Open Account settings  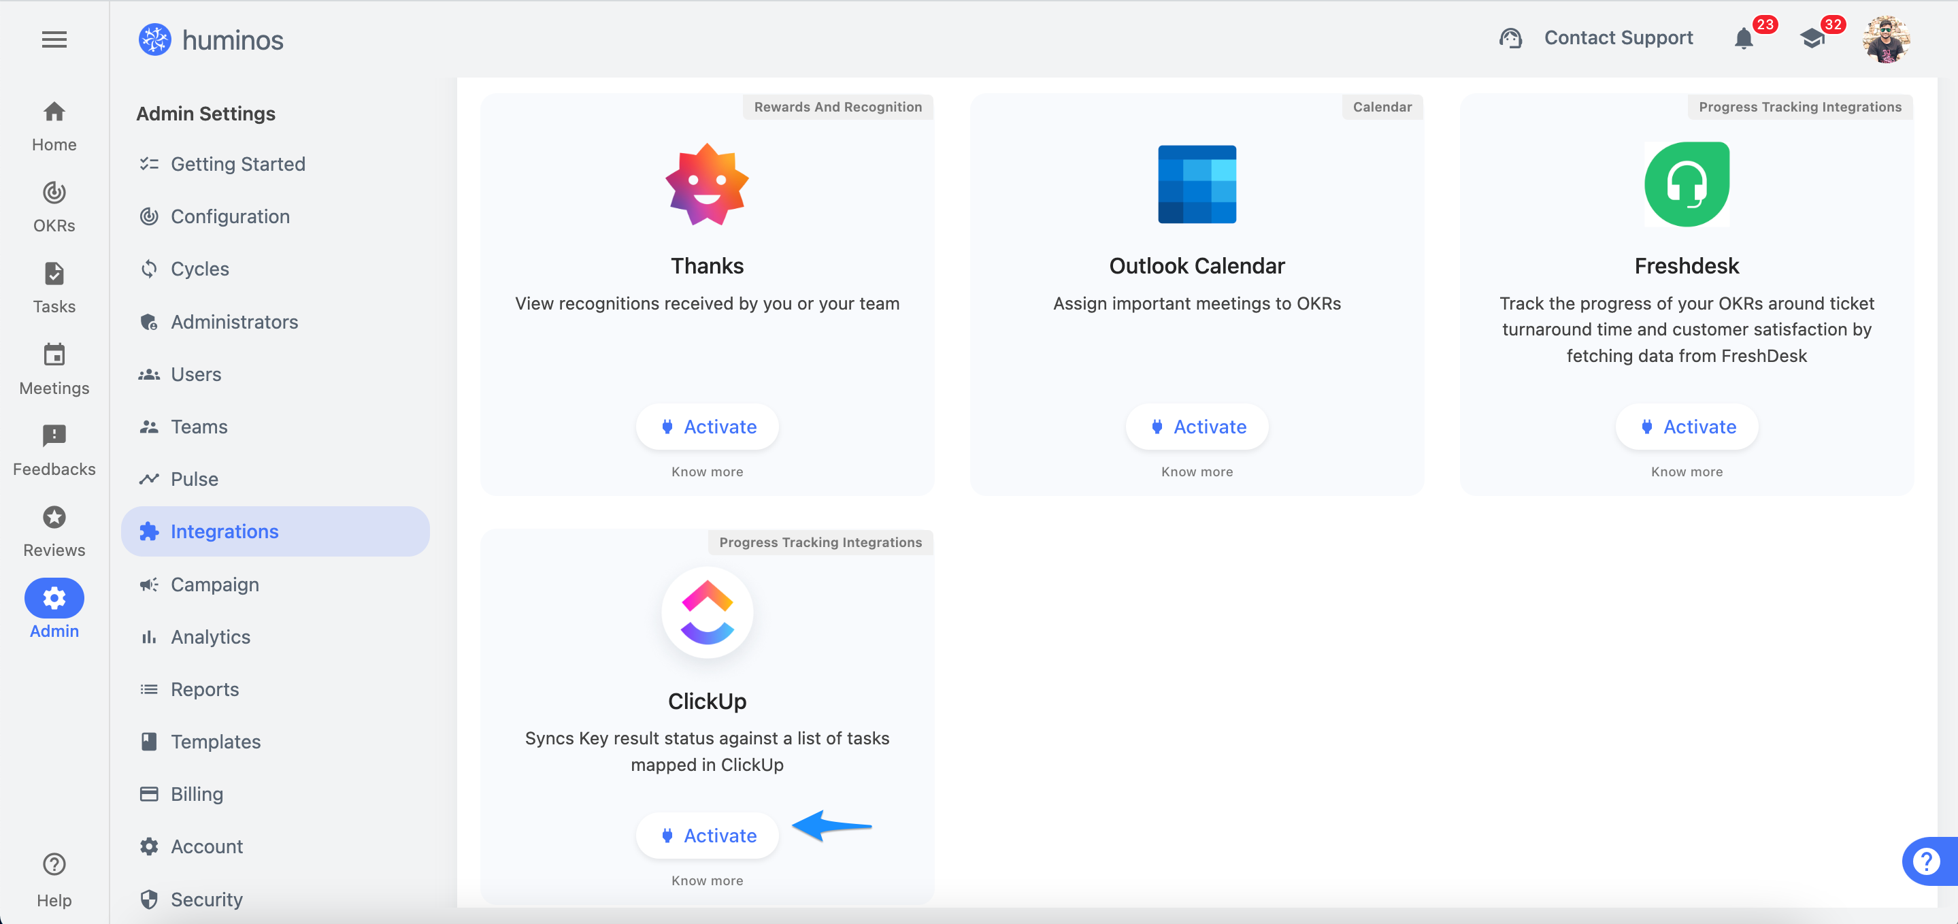275,847
